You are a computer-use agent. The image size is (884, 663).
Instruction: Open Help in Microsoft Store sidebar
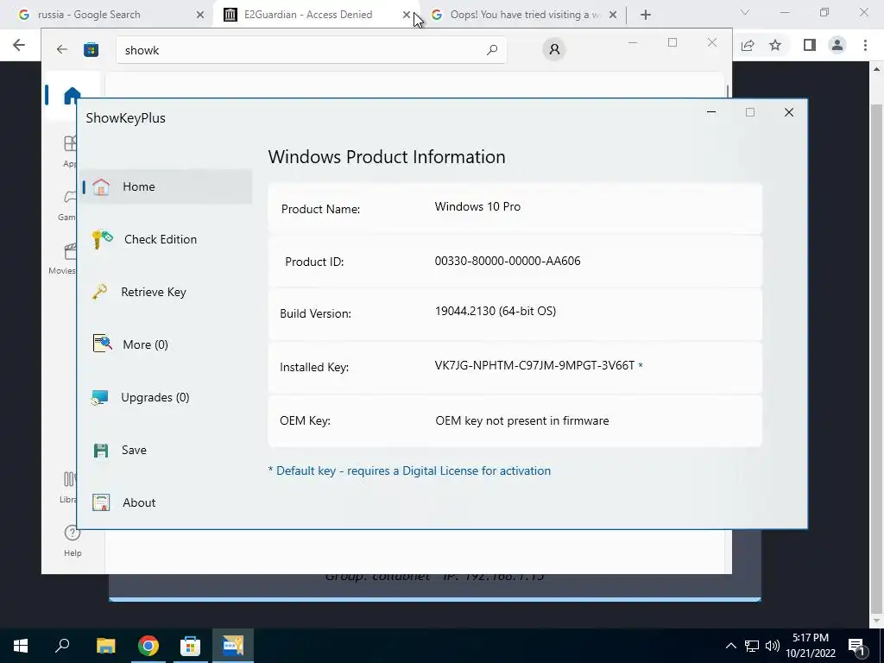click(x=73, y=540)
